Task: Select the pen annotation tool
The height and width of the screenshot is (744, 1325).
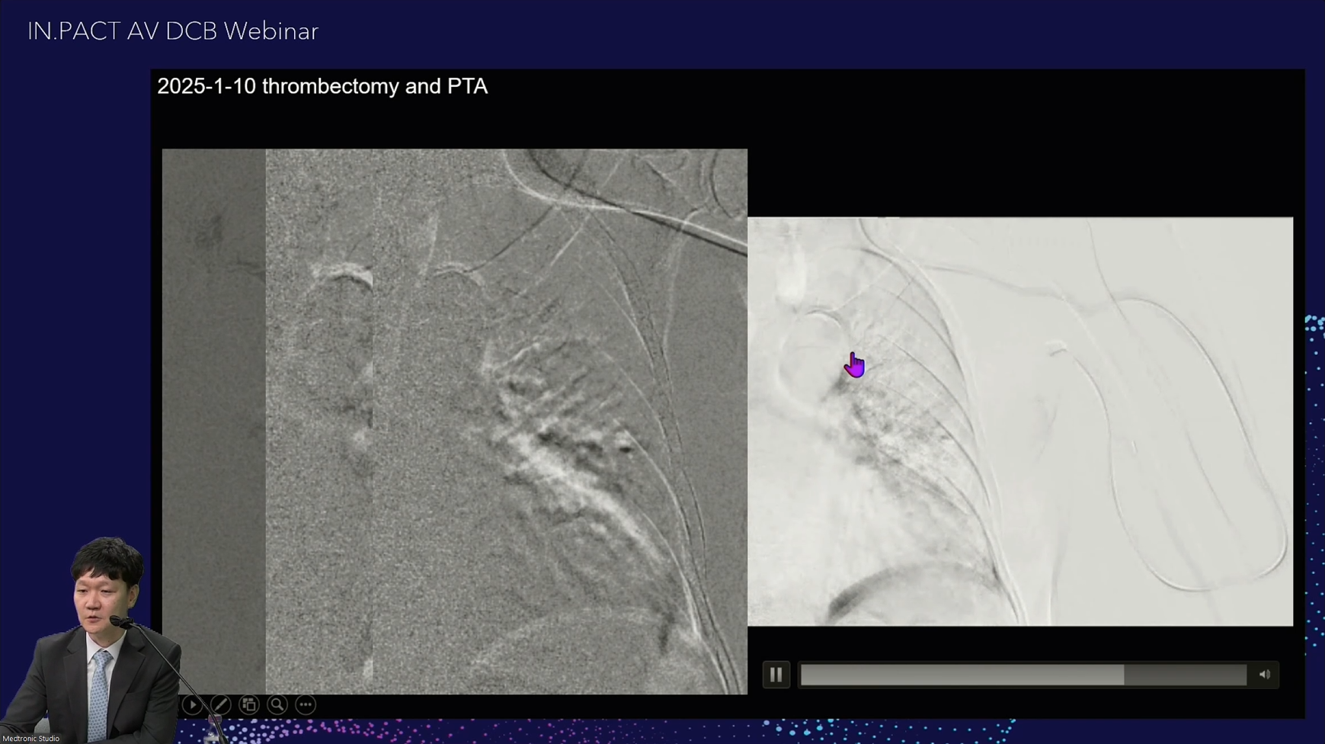Action: pos(220,705)
